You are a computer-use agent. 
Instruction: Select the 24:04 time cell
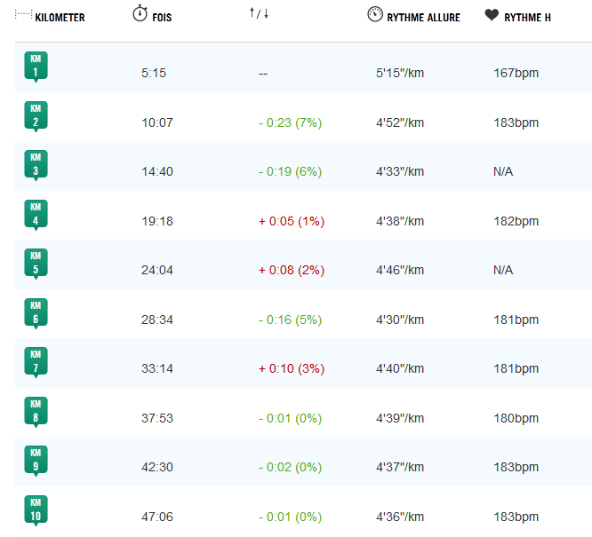(x=157, y=270)
